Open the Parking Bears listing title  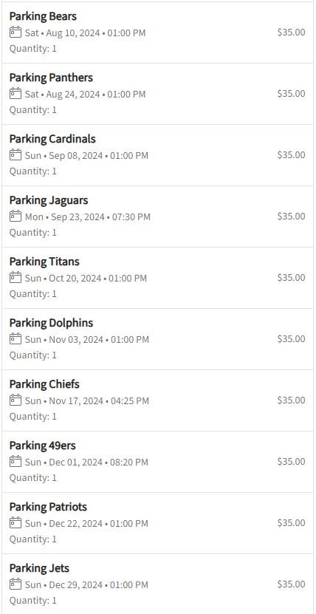(x=43, y=16)
